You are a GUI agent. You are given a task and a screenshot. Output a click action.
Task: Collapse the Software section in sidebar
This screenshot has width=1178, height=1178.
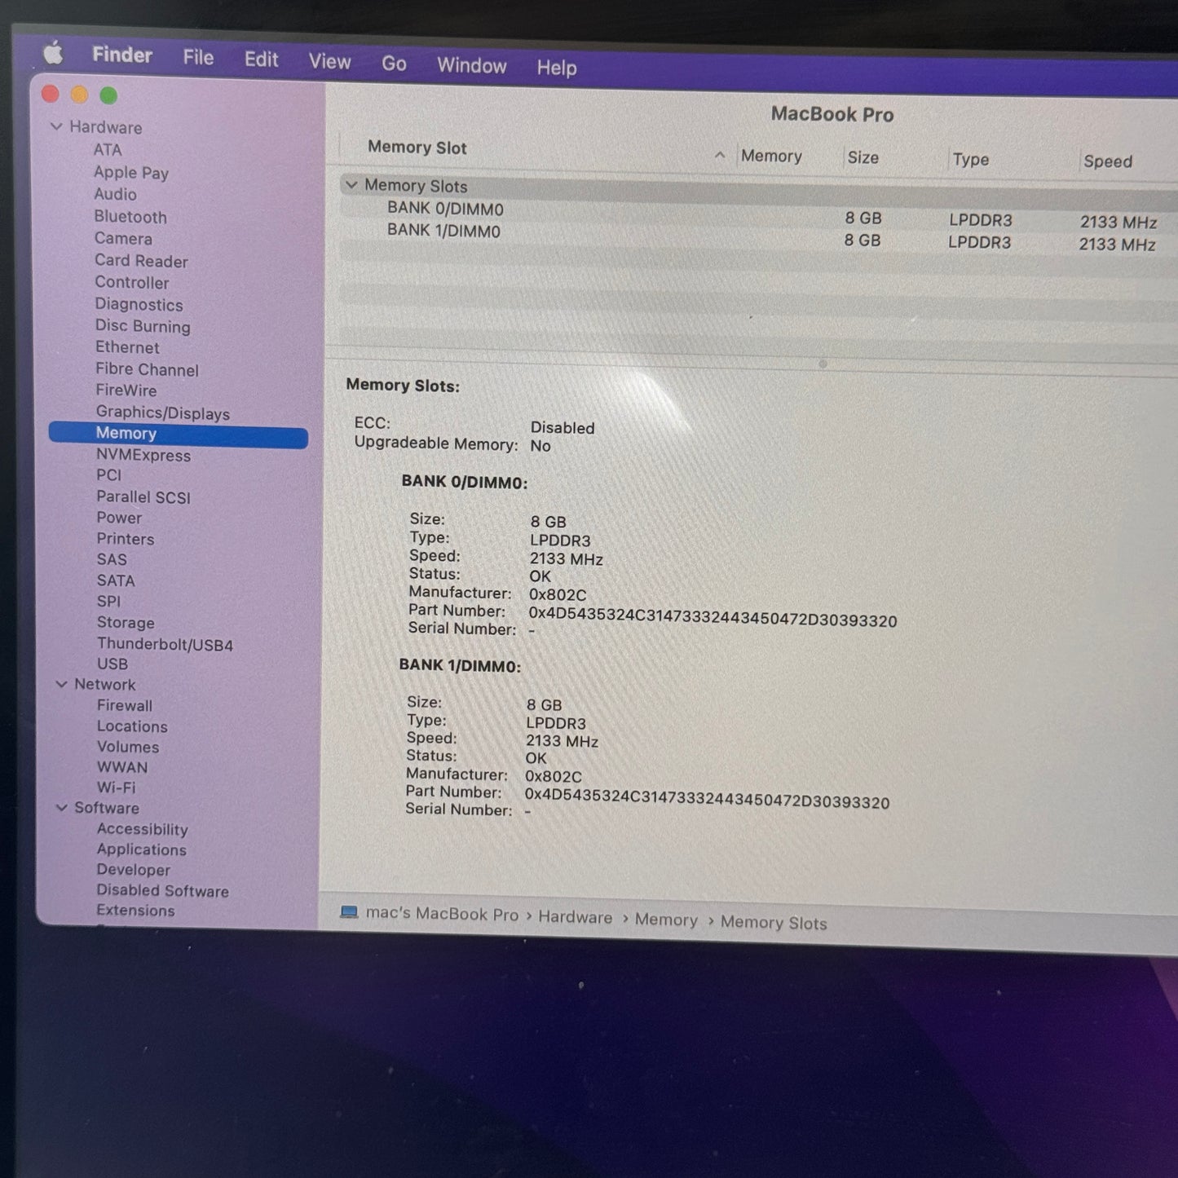pos(61,807)
